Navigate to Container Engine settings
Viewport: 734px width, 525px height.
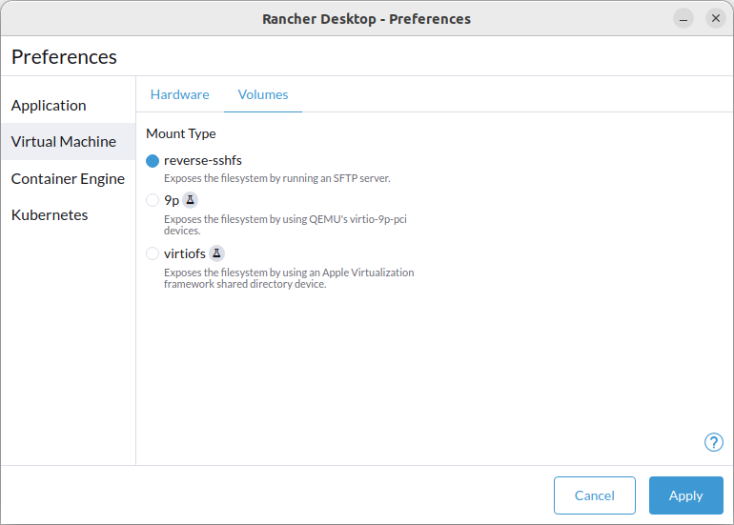(69, 179)
